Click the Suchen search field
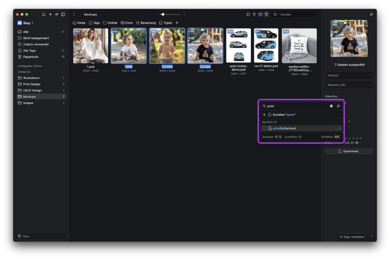Viewport: 390px width, 259px height. (294, 14)
